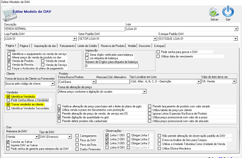Open the Desconto tab

pos(145,46)
